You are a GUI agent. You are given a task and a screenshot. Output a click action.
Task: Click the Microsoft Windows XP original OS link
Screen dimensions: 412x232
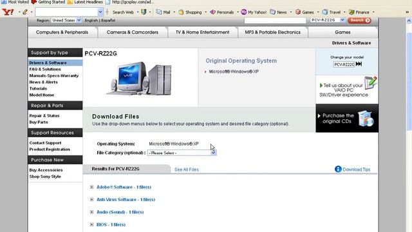pos(234,72)
